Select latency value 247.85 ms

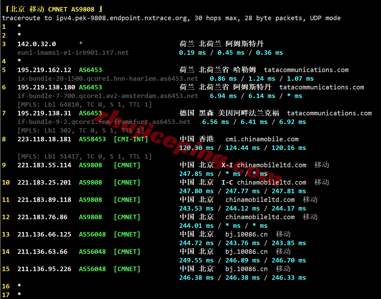pyautogui.click(x=196, y=174)
